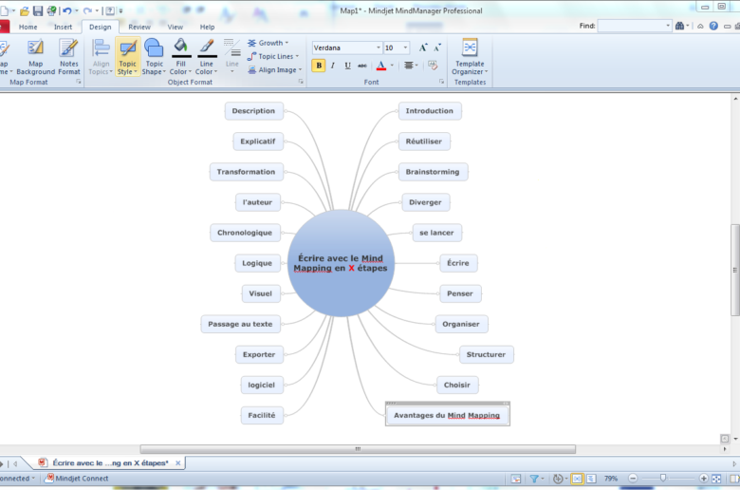Click the Undo arrow icon
Viewport: 740px width, 490px height.
coord(66,10)
